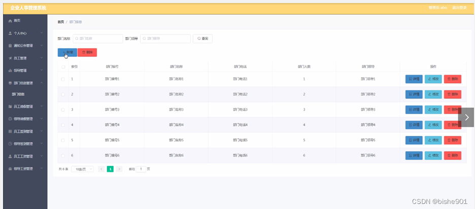Go to the previous page arrow

[101, 169]
